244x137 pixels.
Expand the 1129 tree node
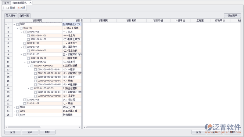pyautogui.click(x=14, y=115)
